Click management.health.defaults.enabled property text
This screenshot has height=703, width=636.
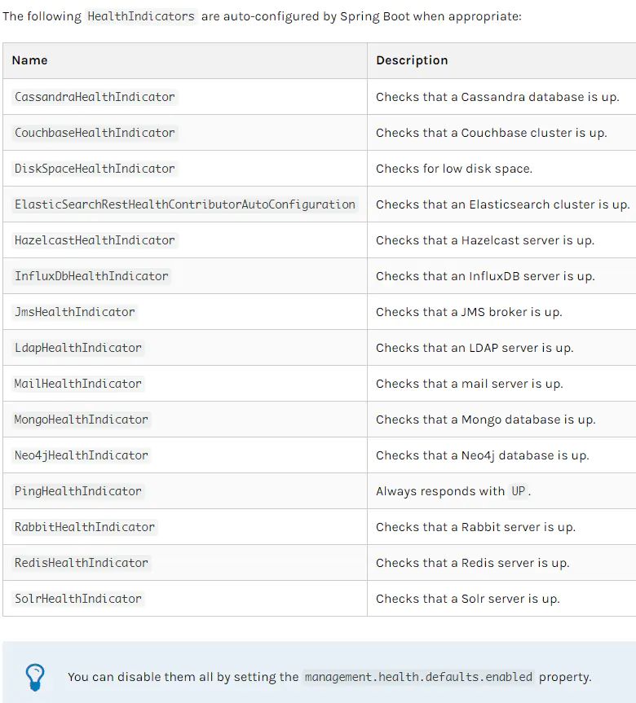(x=419, y=677)
